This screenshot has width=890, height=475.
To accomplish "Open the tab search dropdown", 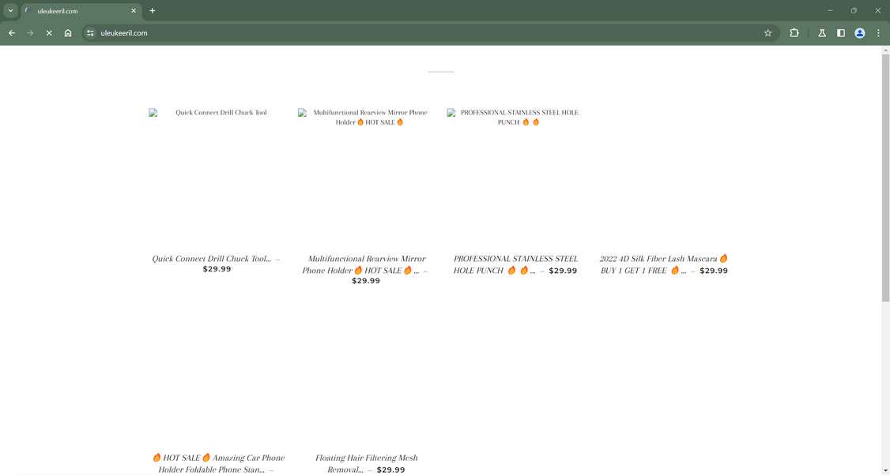I will (x=10, y=10).
